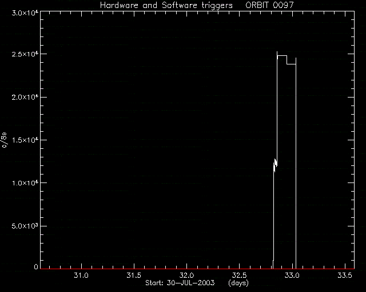
Task: Click the top plateau of the white curve
Action: (282, 56)
